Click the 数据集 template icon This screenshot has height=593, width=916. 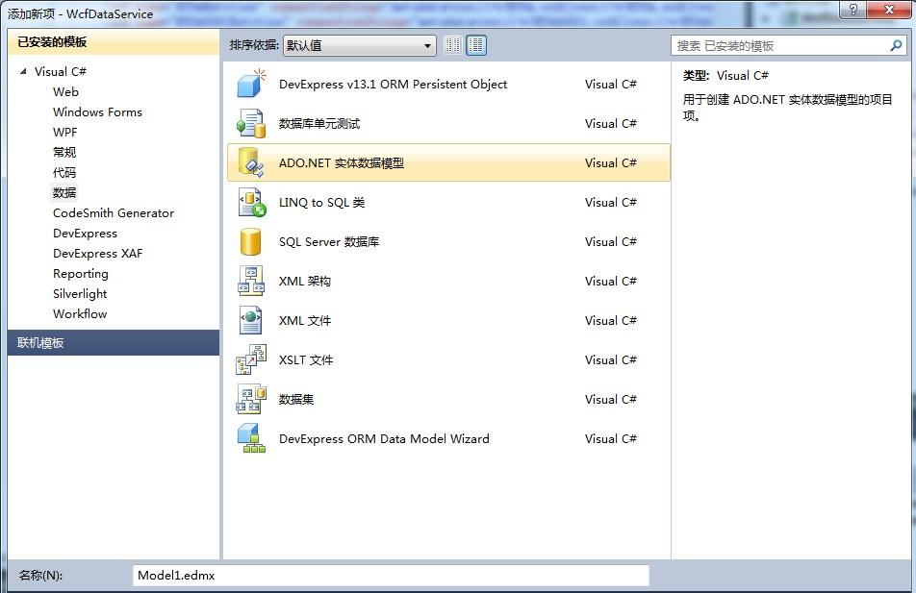[x=252, y=399]
